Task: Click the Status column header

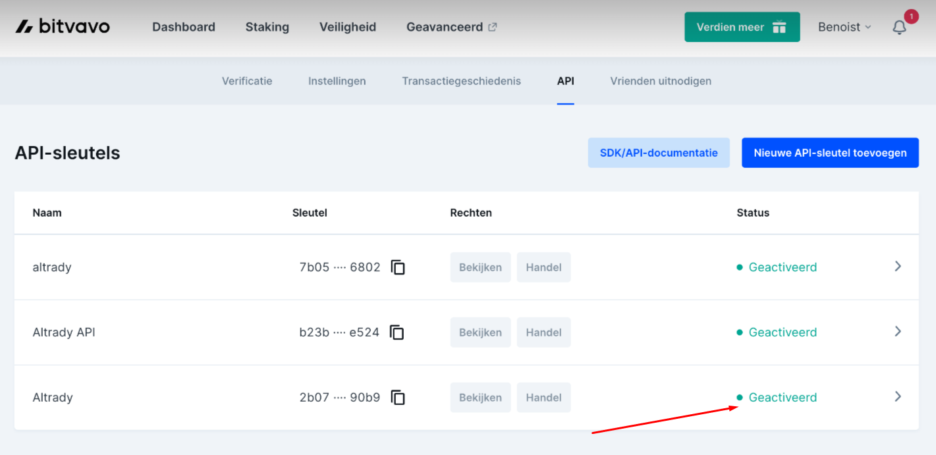Action: [753, 213]
